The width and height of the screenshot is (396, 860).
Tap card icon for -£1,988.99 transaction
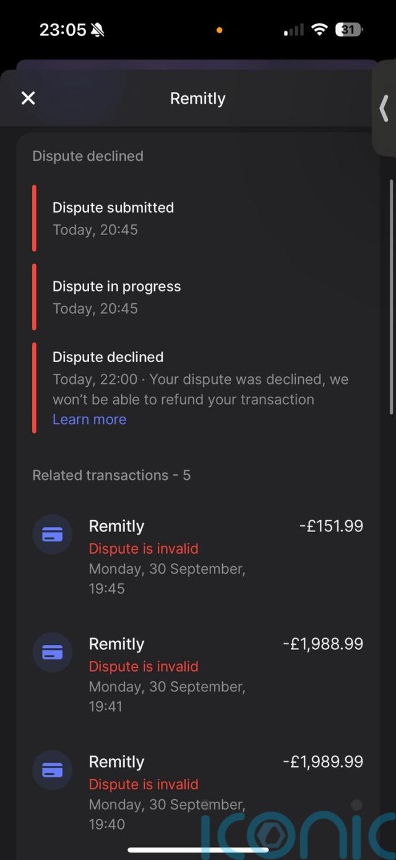[x=52, y=652]
